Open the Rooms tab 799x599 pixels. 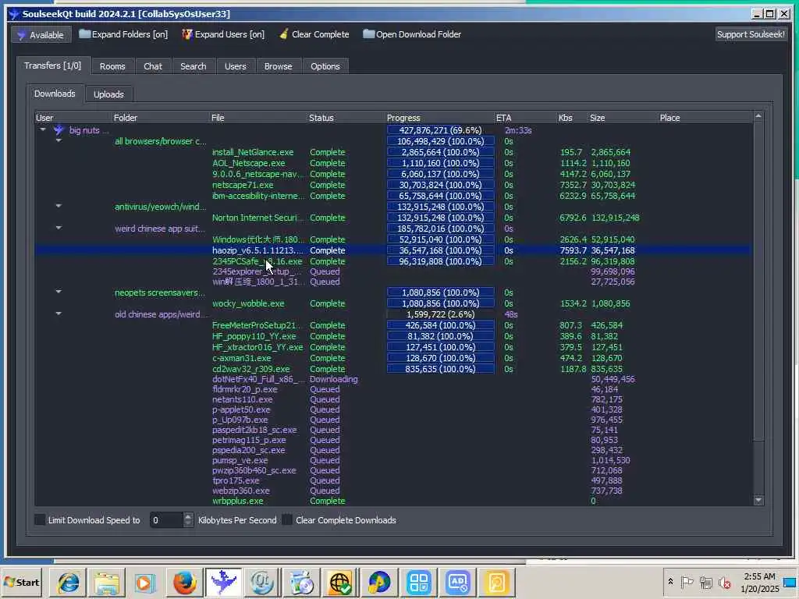click(112, 66)
